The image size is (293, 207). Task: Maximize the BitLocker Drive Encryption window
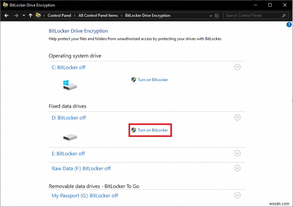click(x=270, y=5)
